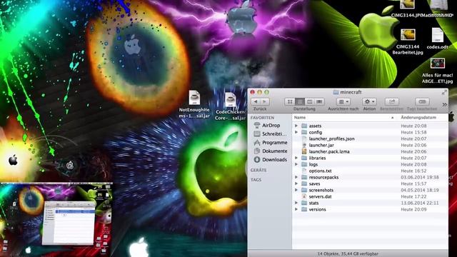The image size is (457, 257).
Task: Expand the saves folder
Action: 296,183
